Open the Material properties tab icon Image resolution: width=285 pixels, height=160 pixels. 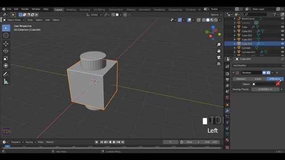tap(227, 140)
